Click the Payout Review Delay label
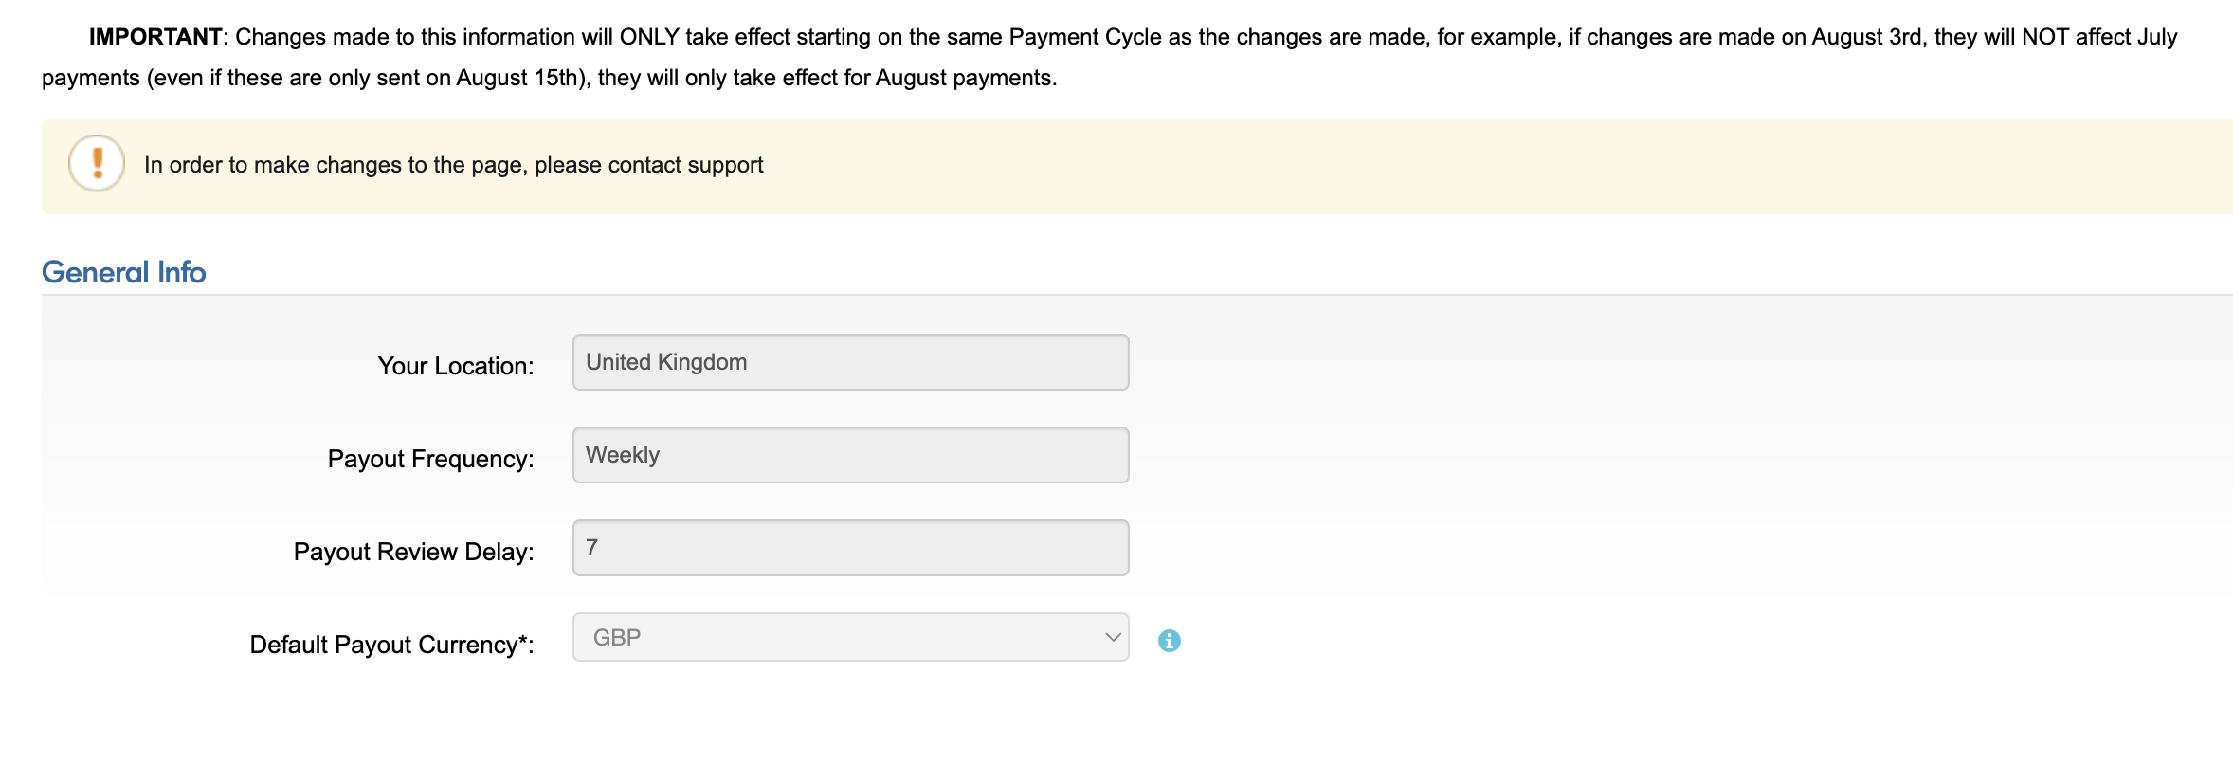 click(x=414, y=552)
